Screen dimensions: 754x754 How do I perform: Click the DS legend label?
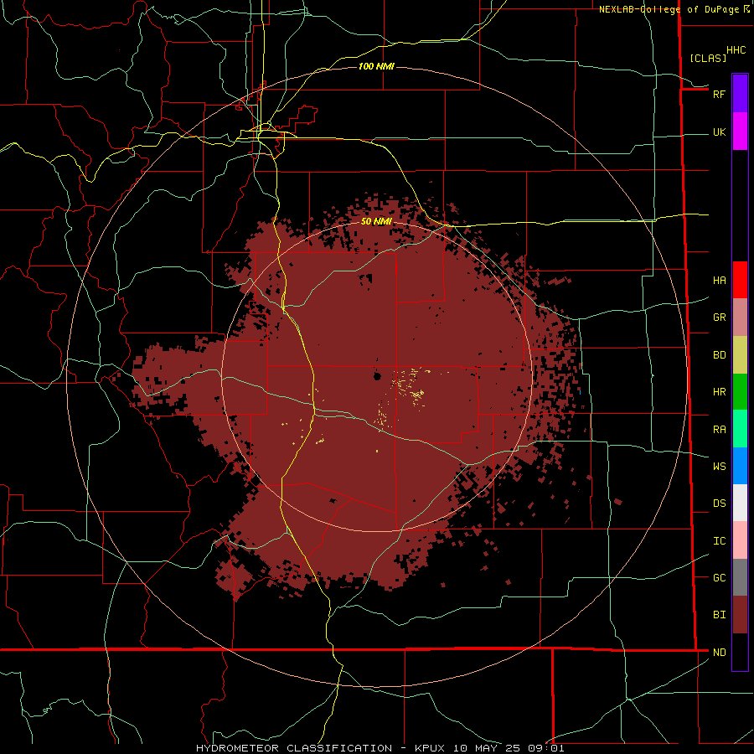pyautogui.click(x=719, y=504)
